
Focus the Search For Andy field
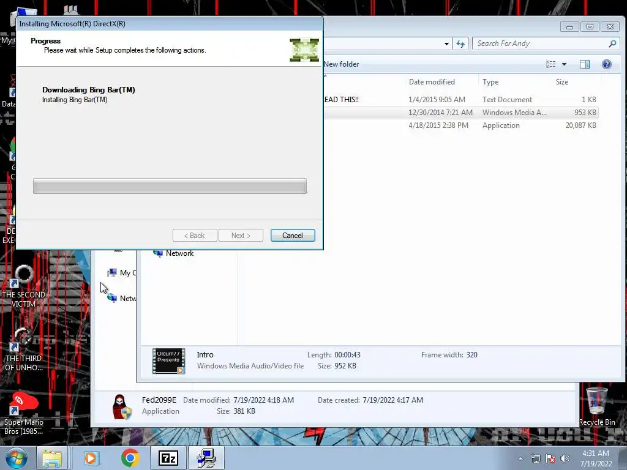coord(540,43)
